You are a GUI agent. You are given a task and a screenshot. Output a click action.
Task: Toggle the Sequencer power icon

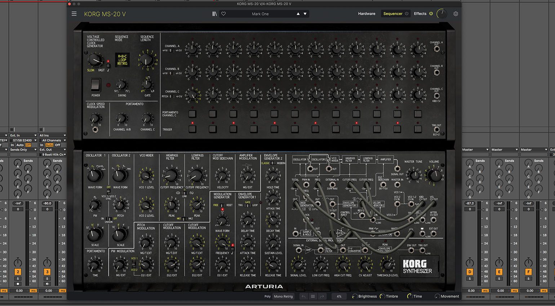pos(407,14)
